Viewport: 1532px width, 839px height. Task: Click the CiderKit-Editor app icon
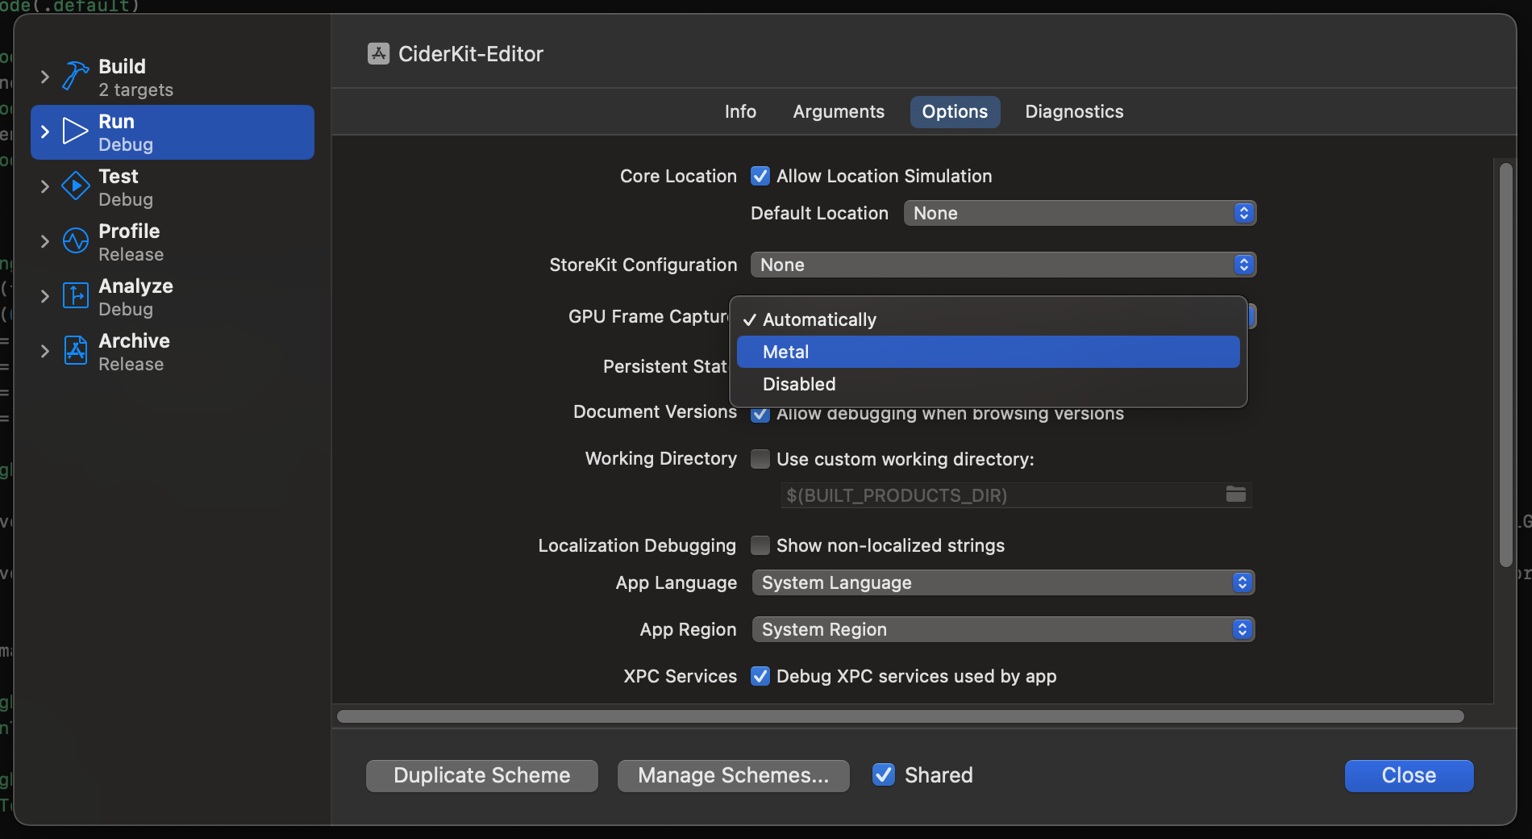378,53
